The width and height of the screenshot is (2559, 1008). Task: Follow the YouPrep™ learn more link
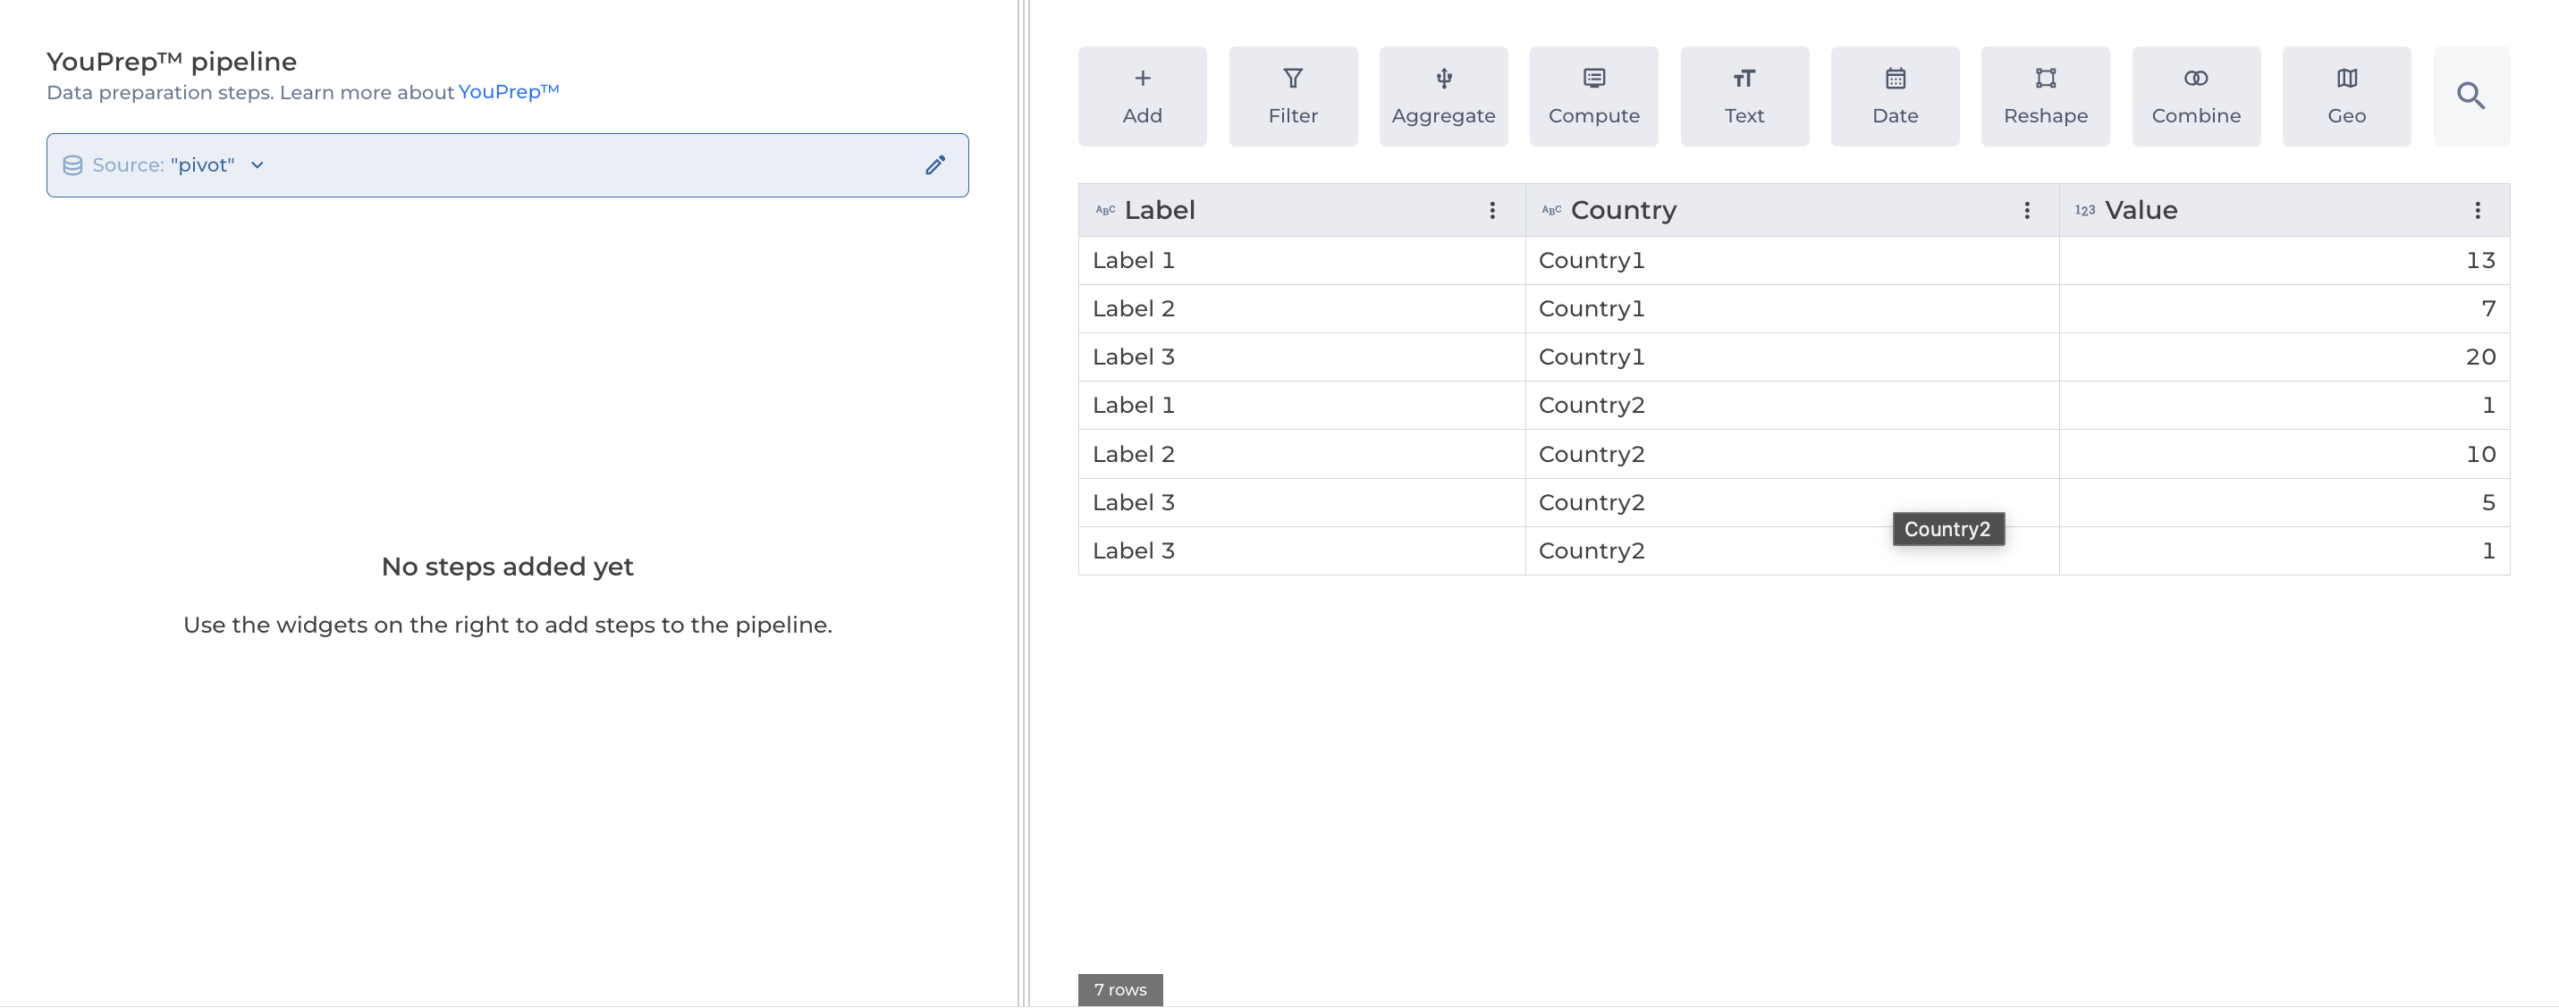tap(508, 91)
